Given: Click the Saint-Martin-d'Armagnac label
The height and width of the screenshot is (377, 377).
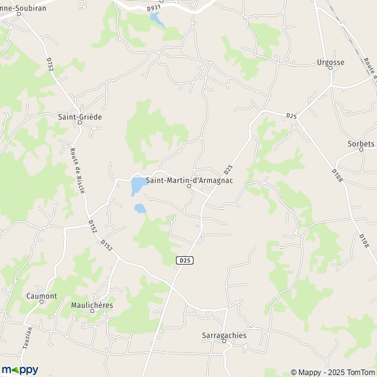Looking at the screenshot, I should (x=190, y=180).
